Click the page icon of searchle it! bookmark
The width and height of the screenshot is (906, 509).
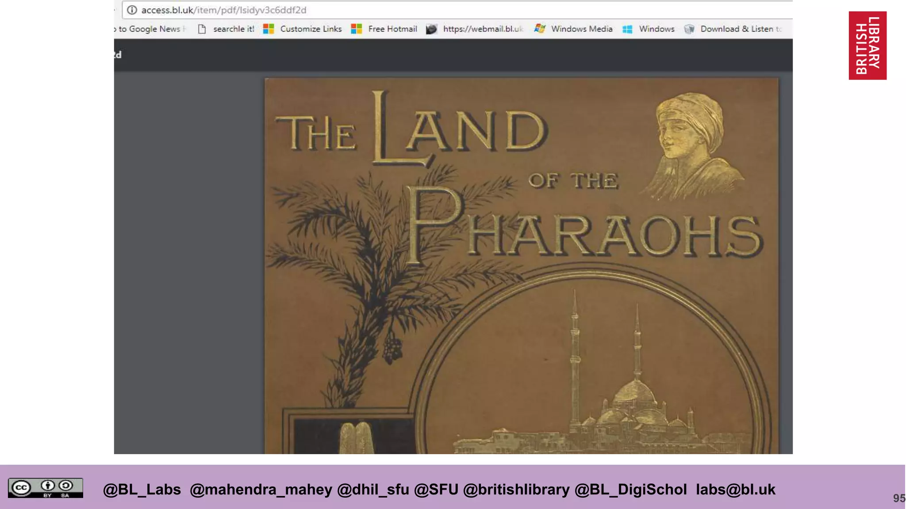pos(202,29)
